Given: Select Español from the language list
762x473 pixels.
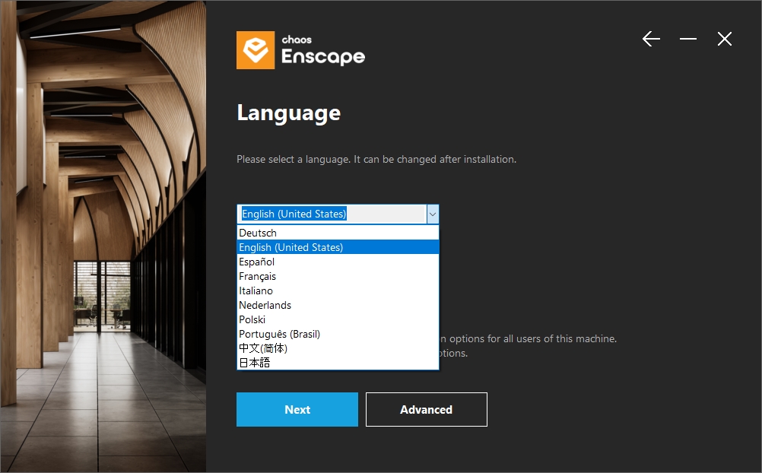Looking at the screenshot, I should coord(338,262).
